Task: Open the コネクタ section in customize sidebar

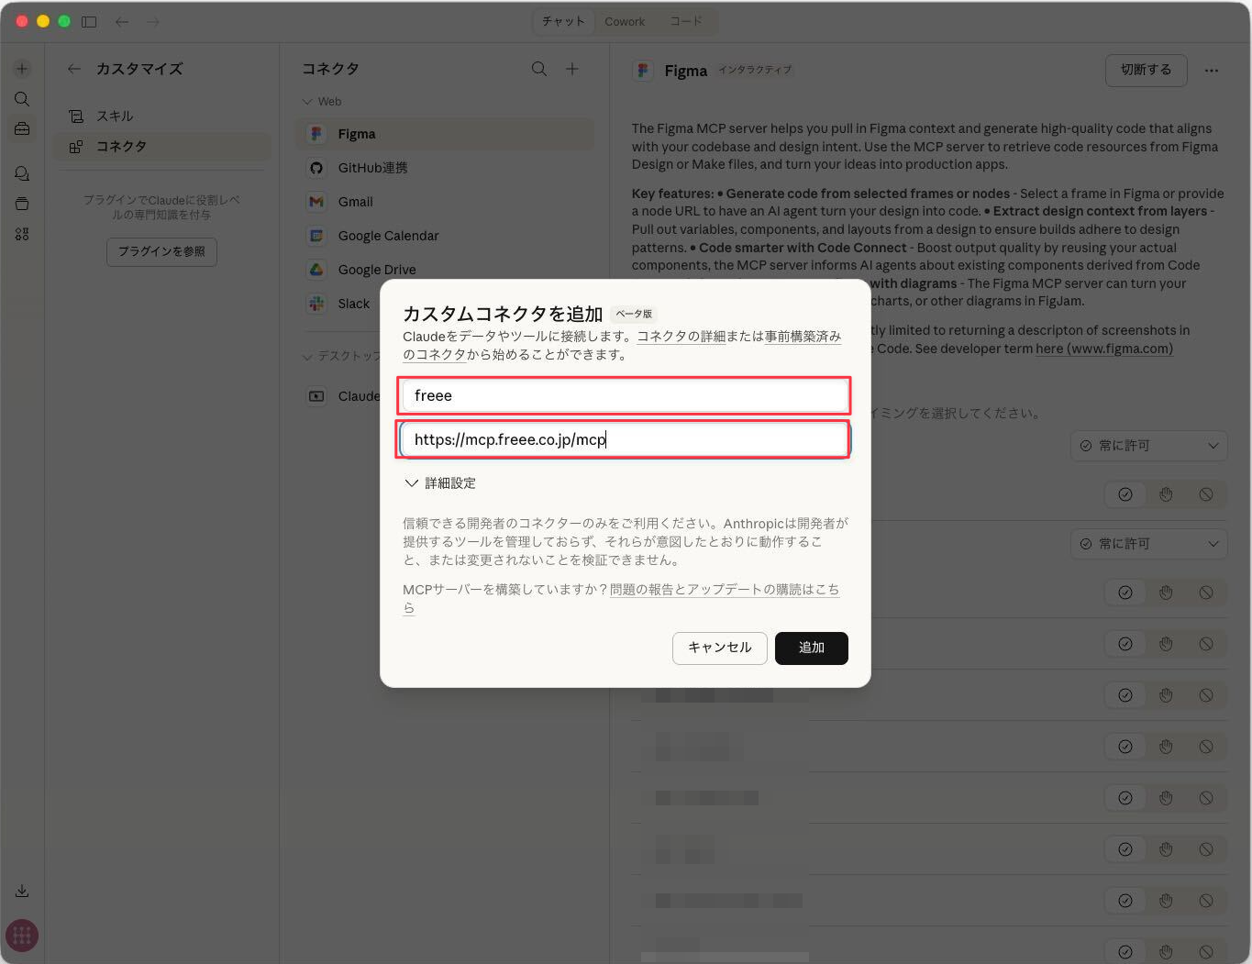Action: [161, 147]
